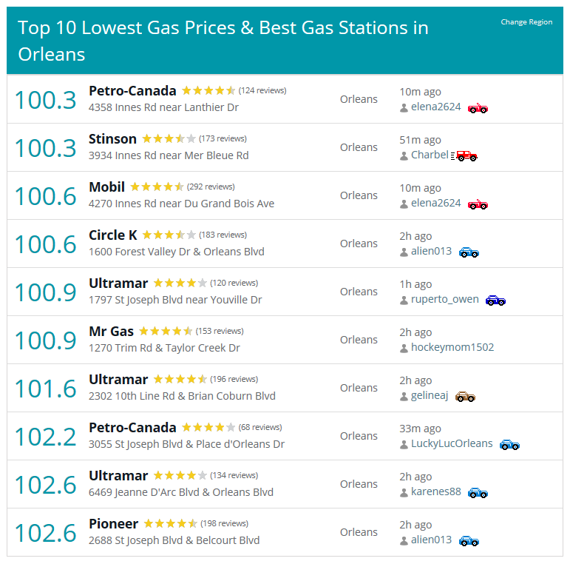Click the star rating for Stinson

169,138
